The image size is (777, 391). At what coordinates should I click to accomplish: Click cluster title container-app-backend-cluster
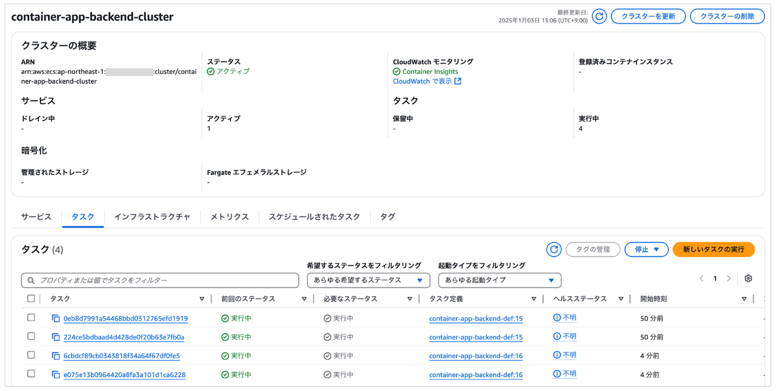pos(92,17)
